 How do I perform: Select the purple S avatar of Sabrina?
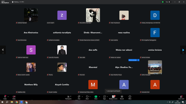pyautogui.click(x=31, y=50)
